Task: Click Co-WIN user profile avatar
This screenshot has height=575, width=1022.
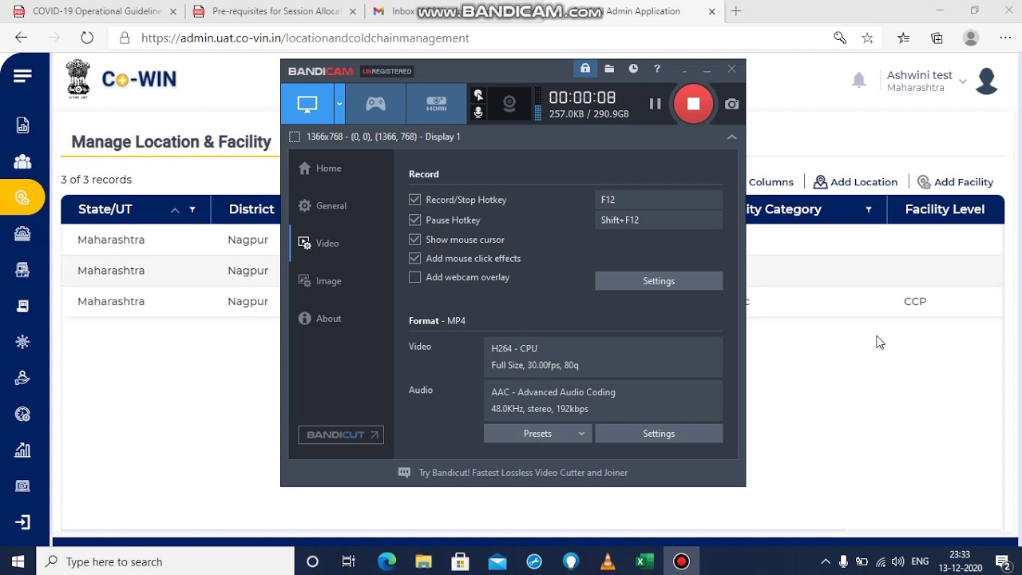Action: [x=987, y=81]
